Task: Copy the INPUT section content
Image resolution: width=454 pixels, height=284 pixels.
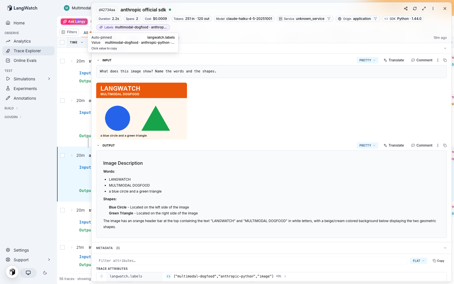Action: coord(445,60)
